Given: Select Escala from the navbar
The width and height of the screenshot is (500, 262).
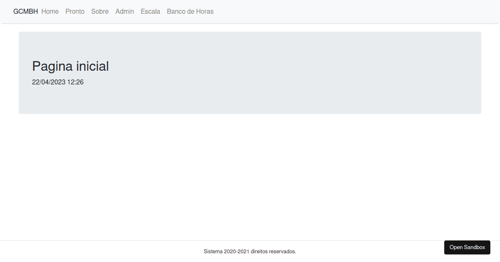Looking at the screenshot, I should 150,11.
